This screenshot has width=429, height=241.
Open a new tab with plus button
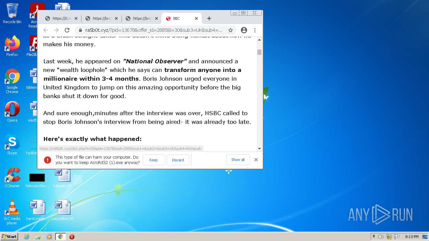(x=209, y=18)
